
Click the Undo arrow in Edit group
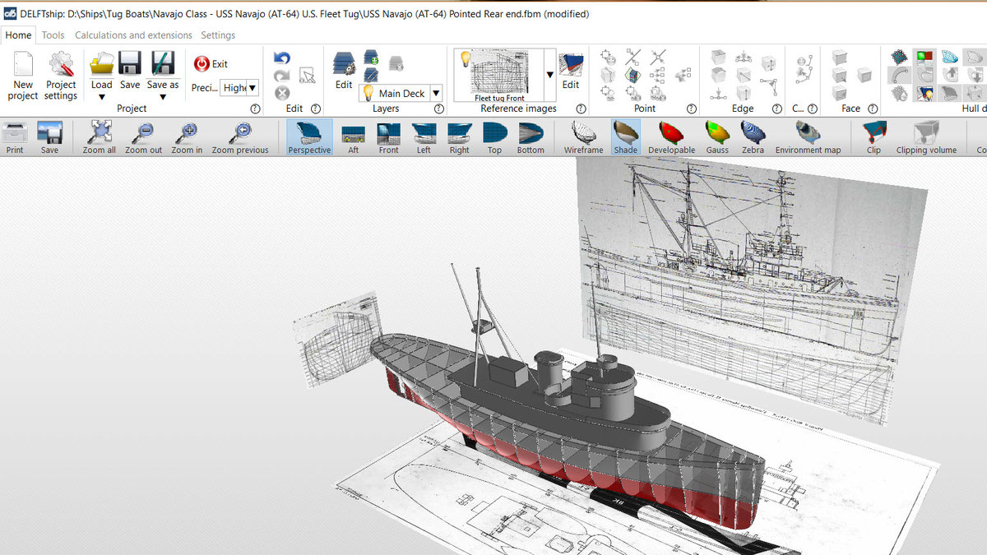282,58
